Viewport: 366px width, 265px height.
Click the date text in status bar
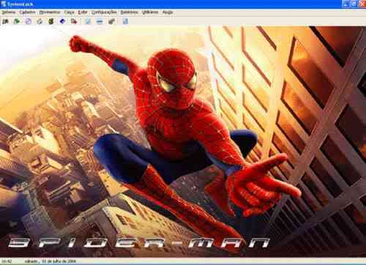50,261
